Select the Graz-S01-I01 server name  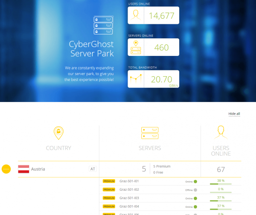click(x=129, y=181)
